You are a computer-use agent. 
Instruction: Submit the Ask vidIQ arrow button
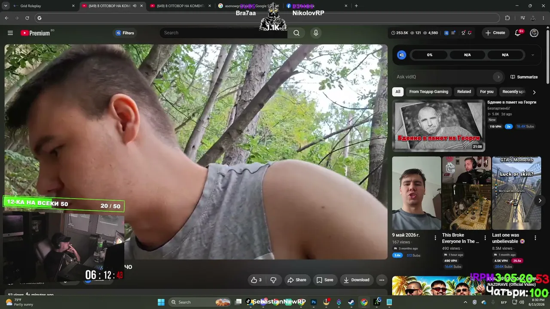pos(498,77)
